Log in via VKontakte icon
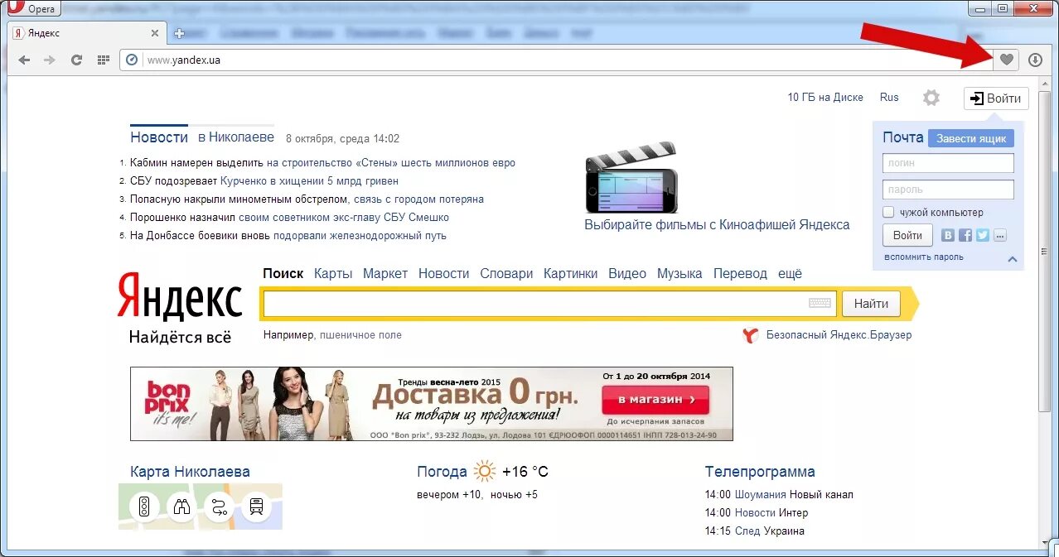The image size is (1059, 557). pos(948,235)
